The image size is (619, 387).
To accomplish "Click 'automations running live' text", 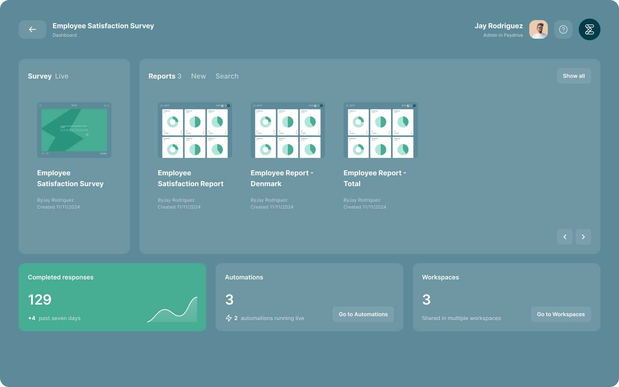I will point(272,318).
